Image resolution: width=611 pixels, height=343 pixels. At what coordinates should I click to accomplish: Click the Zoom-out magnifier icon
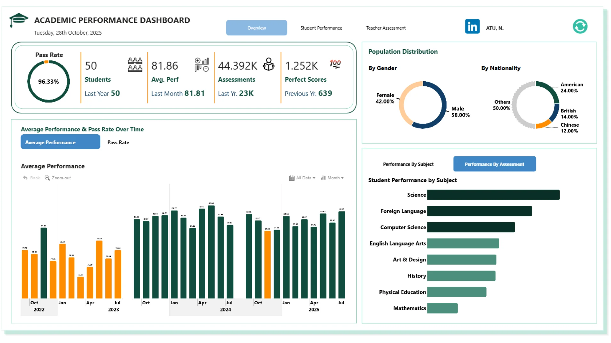point(47,178)
